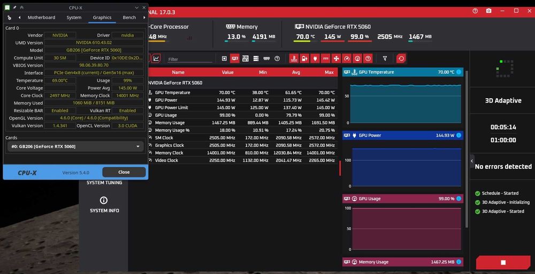Click the Filter text field

click(190, 59)
